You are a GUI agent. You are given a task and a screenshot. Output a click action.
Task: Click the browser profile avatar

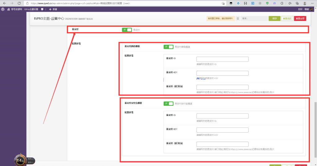pyautogui.click(x=305, y=3)
